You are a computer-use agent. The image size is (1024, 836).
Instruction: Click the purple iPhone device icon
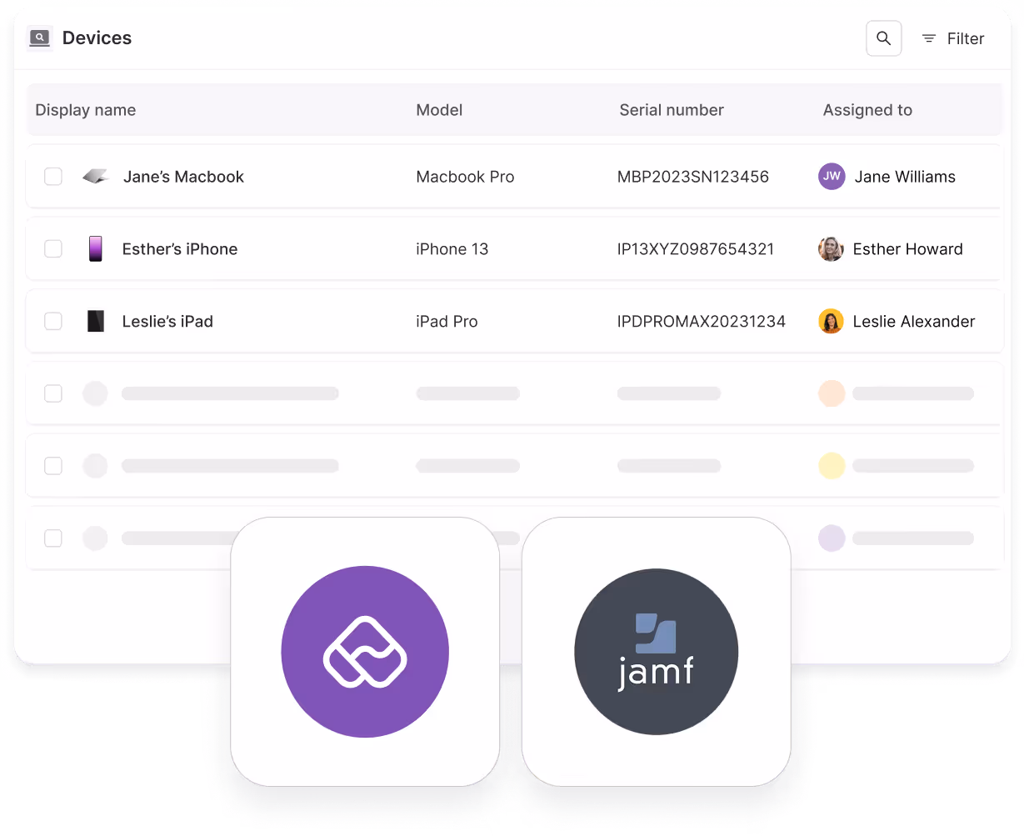coord(96,249)
